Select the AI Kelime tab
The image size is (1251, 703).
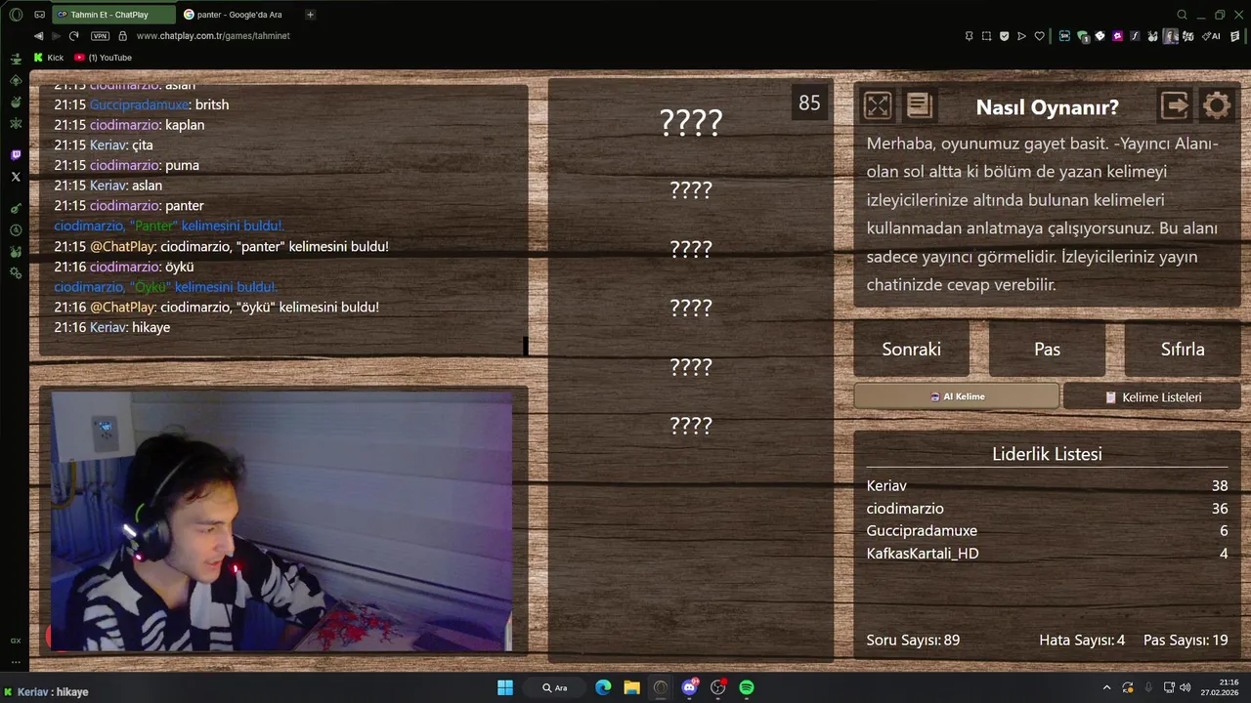pos(957,396)
